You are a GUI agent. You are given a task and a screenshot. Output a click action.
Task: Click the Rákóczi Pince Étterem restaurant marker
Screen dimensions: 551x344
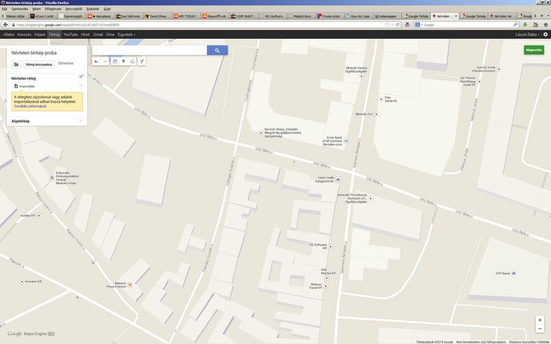pos(130,285)
